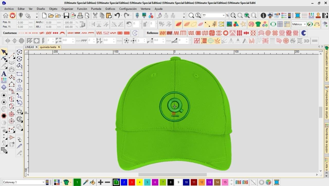
Task: Click the Undo arrow icon
Action: (117, 16)
